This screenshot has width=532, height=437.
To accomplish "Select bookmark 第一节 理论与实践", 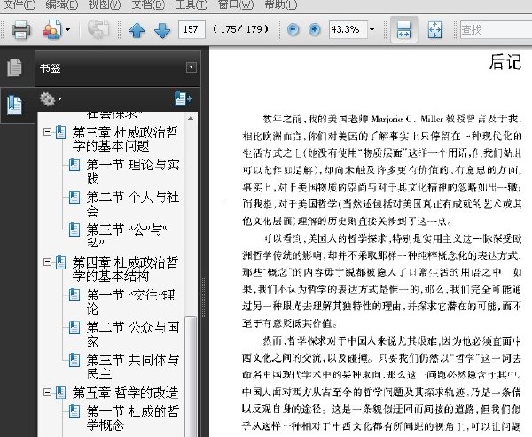I will click(x=133, y=171).
